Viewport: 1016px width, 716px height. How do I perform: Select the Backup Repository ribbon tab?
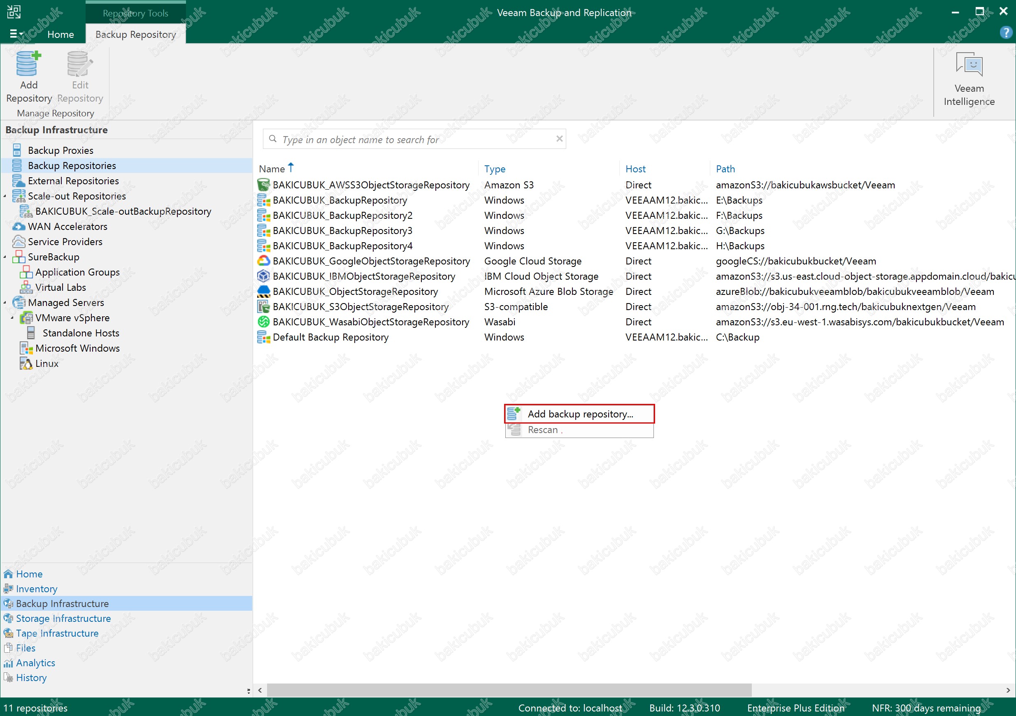pos(135,34)
